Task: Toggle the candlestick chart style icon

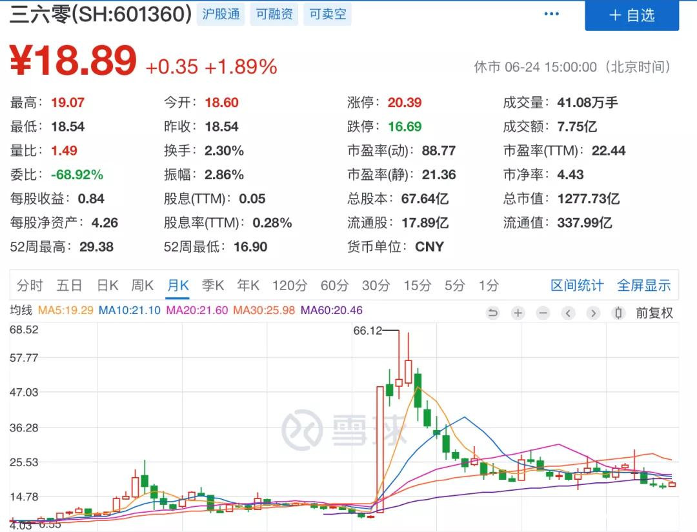Action: click(618, 313)
